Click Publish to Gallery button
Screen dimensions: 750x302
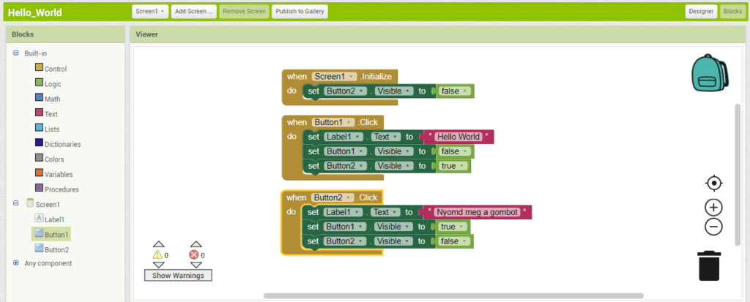coord(300,12)
